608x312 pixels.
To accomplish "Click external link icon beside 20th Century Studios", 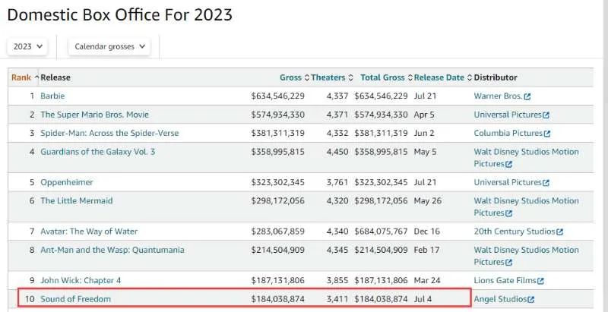I will [560, 232].
